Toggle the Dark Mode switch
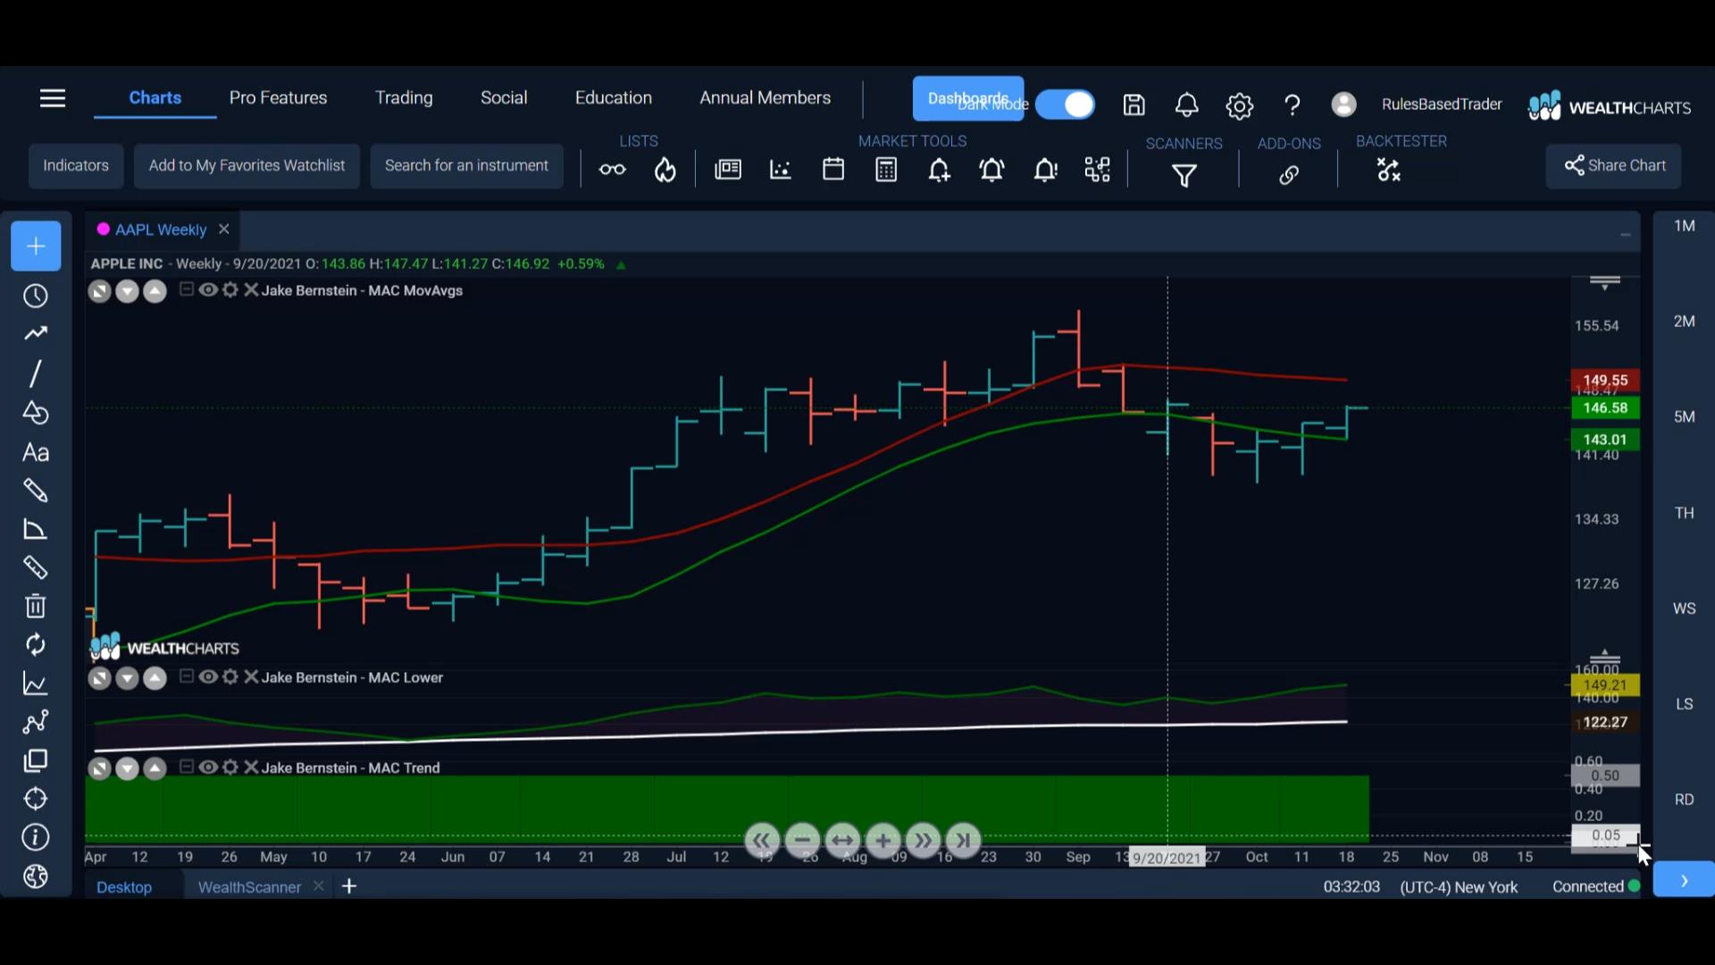This screenshot has height=965, width=1715. point(1065,105)
